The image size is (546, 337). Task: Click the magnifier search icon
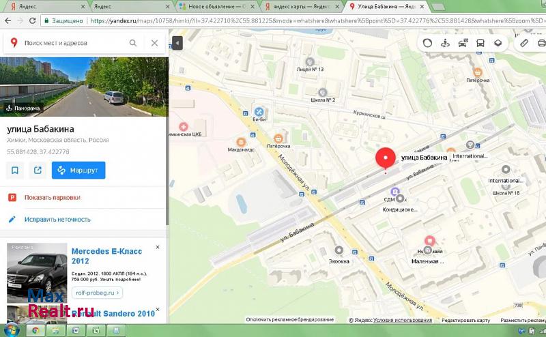click(x=133, y=43)
